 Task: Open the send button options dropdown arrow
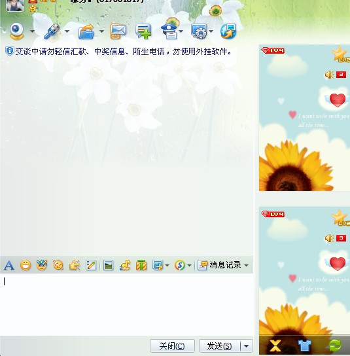[x=247, y=346]
